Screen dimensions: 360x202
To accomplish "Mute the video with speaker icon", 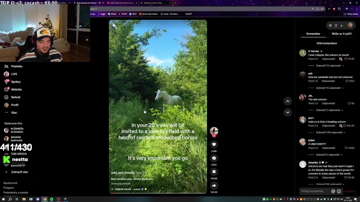I will [114, 26].
